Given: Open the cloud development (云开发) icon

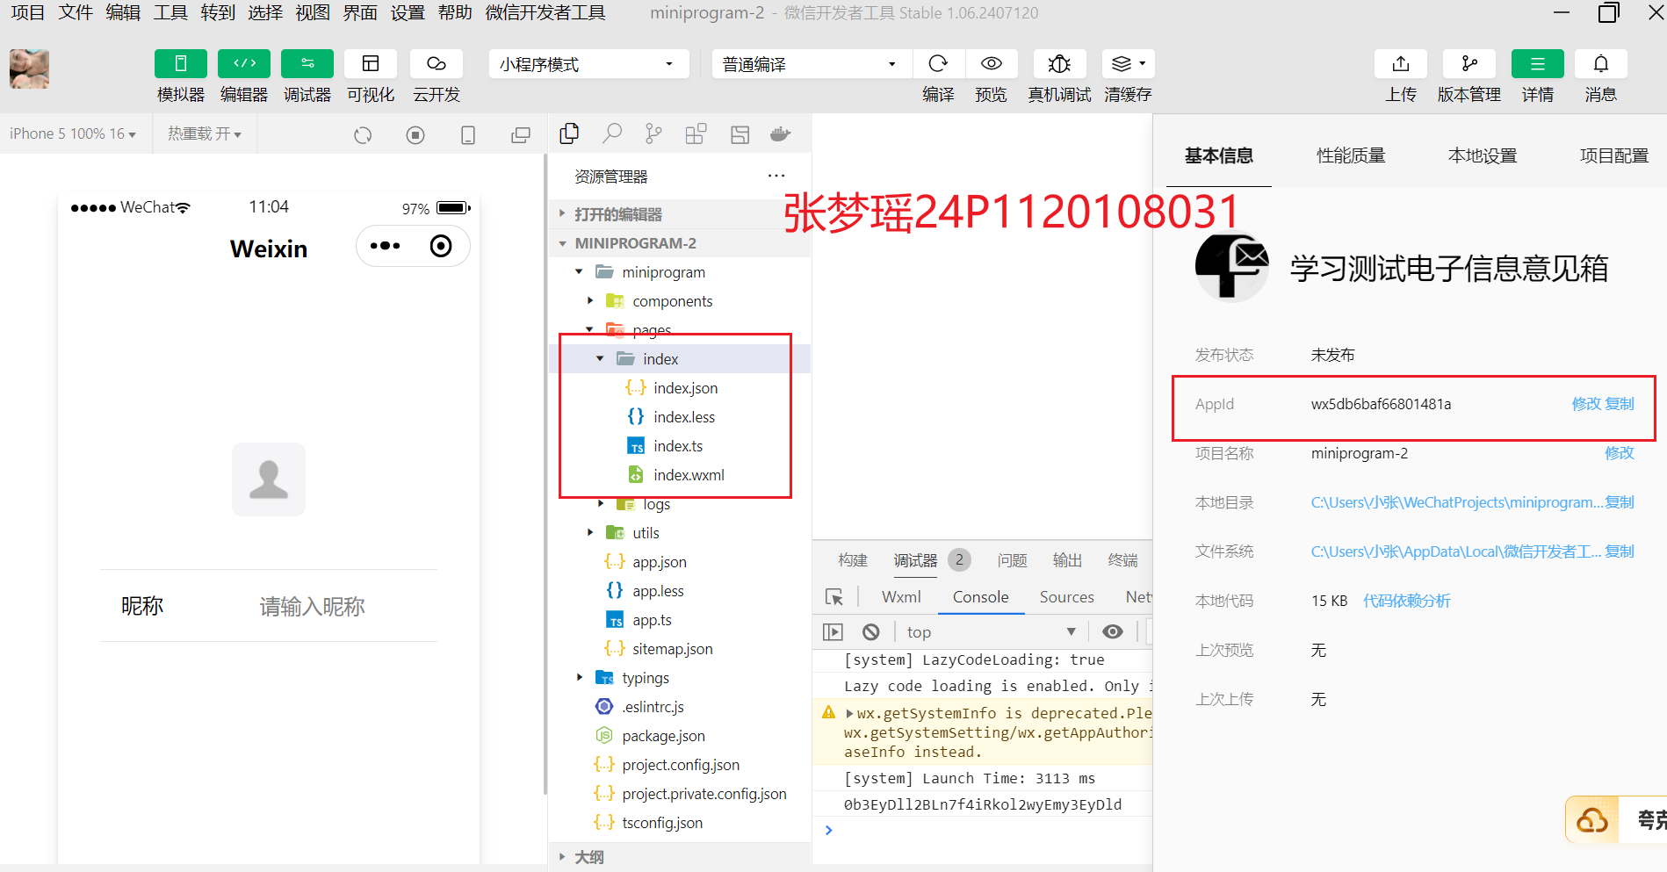Looking at the screenshot, I should 437,64.
